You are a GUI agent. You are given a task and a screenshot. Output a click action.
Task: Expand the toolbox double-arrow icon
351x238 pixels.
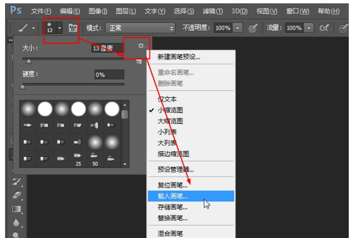(11, 40)
